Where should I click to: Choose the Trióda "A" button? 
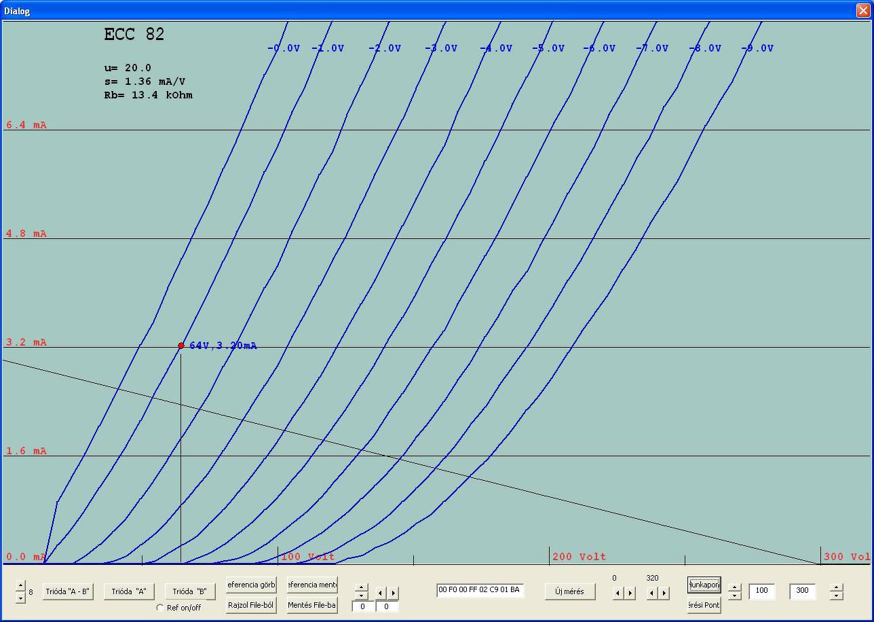point(129,591)
